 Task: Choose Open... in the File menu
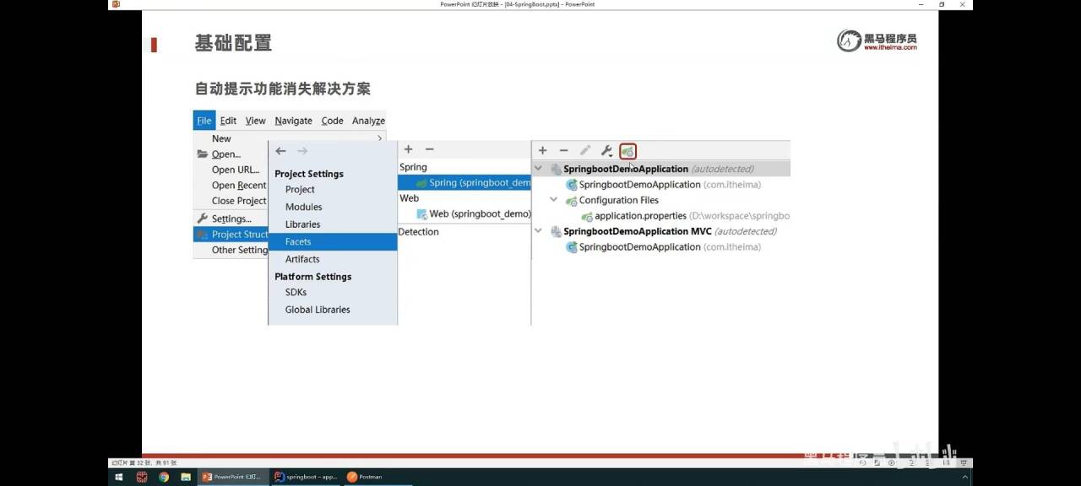(226, 154)
